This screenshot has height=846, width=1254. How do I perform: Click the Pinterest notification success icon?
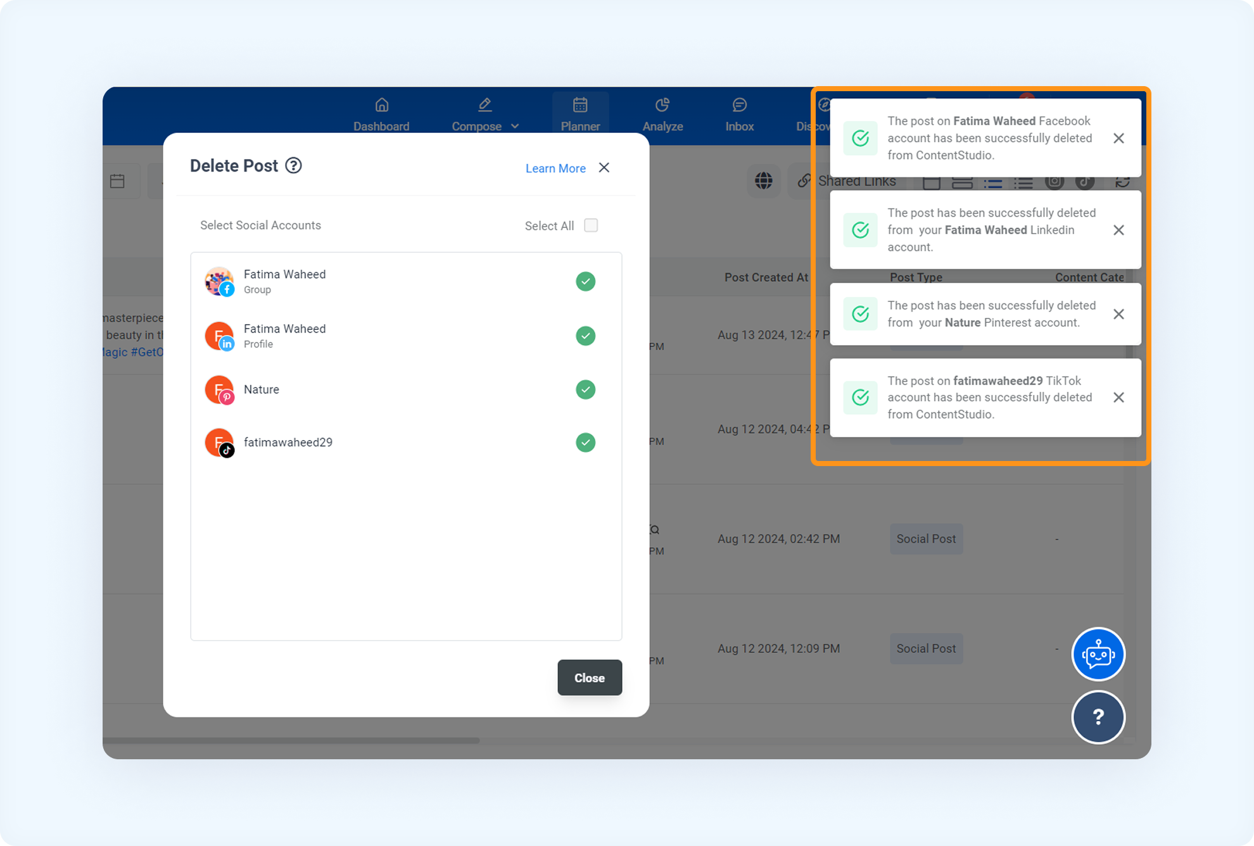(860, 314)
